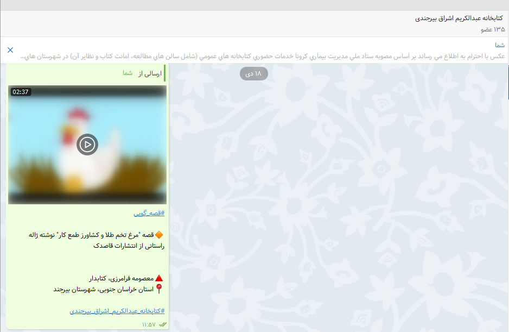Open the #قصه_گویی hashtag link
Image resolution: width=509 pixels, height=332 pixels.
pyautogui.click(x=149, y=214)
